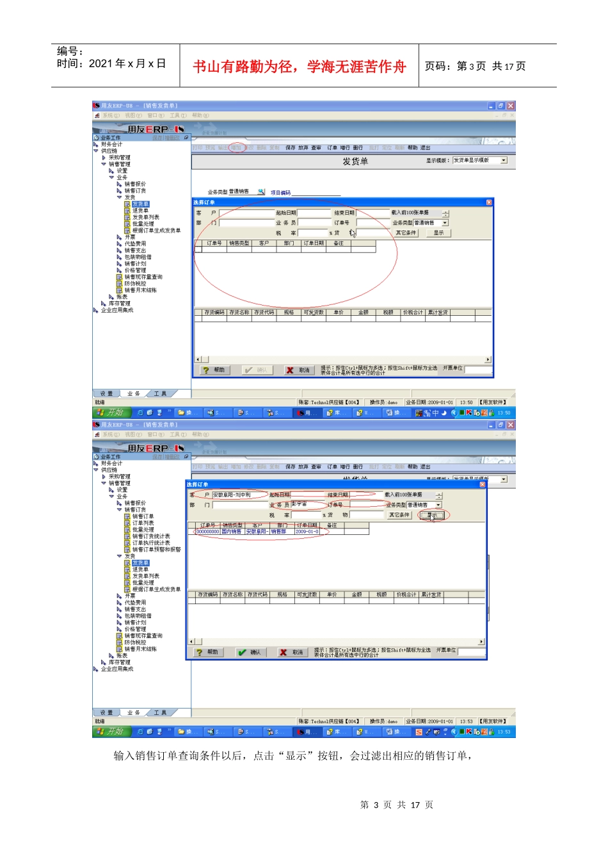Click the magnifier icon beside 业务类型 普通销售

pyautogui.click(x=260, y=192)
